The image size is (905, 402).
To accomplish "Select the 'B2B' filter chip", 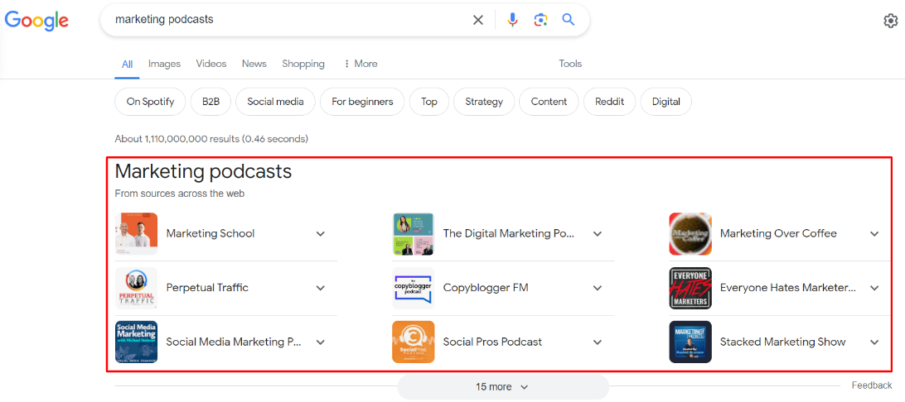I will click(x=211, y=102).
